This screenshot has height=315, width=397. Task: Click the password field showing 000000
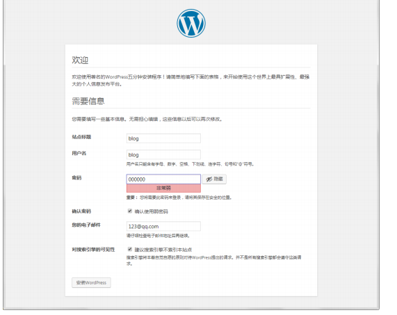click(163, 179)
